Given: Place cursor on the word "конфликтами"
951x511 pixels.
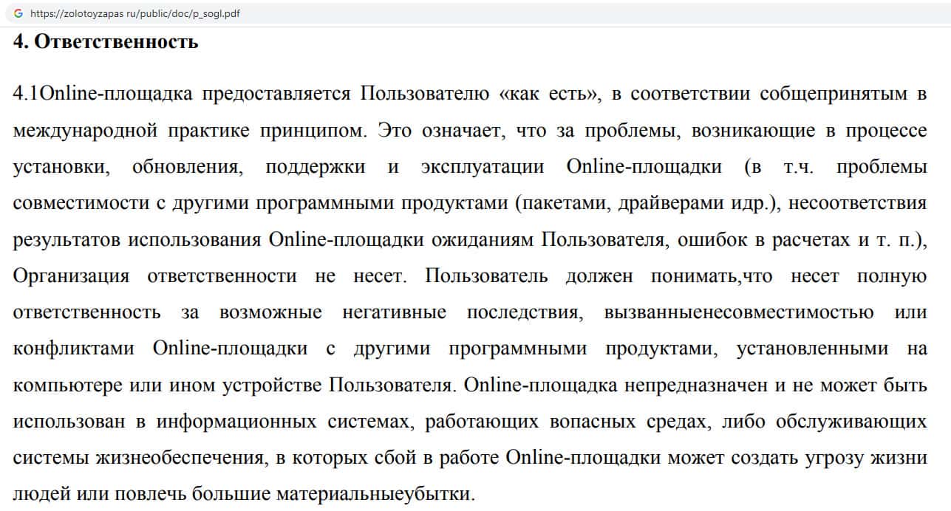Looking at the screenshot, I should tap(74, 349).
